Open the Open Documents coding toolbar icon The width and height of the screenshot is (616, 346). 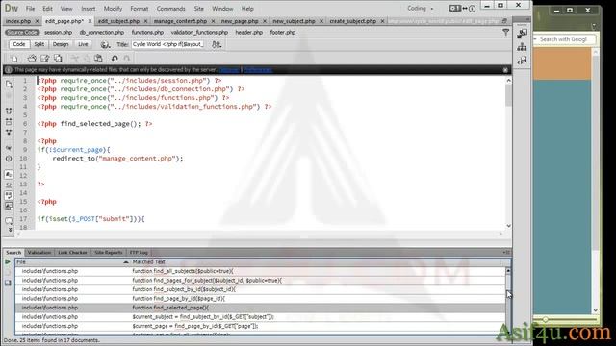pos(9,85)
